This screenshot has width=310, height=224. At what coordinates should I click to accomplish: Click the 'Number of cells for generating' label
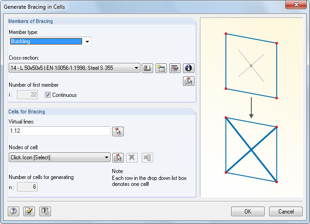click(41, 177)
